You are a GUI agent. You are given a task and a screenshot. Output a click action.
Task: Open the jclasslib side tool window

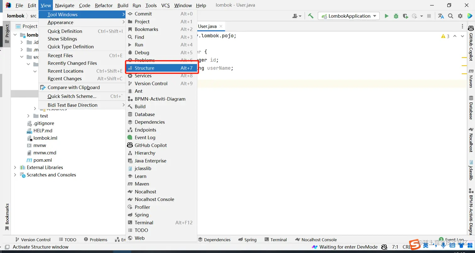click(471, 171)
